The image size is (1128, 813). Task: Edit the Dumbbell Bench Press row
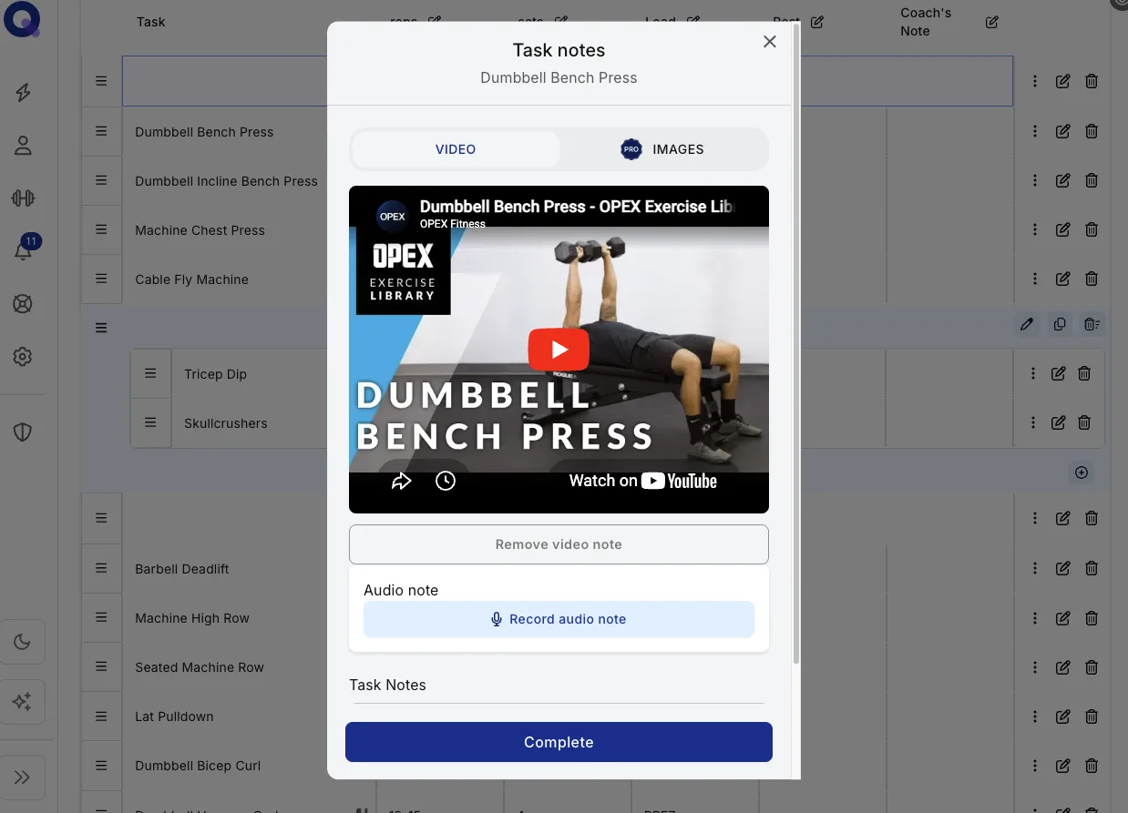point(1062,132)
